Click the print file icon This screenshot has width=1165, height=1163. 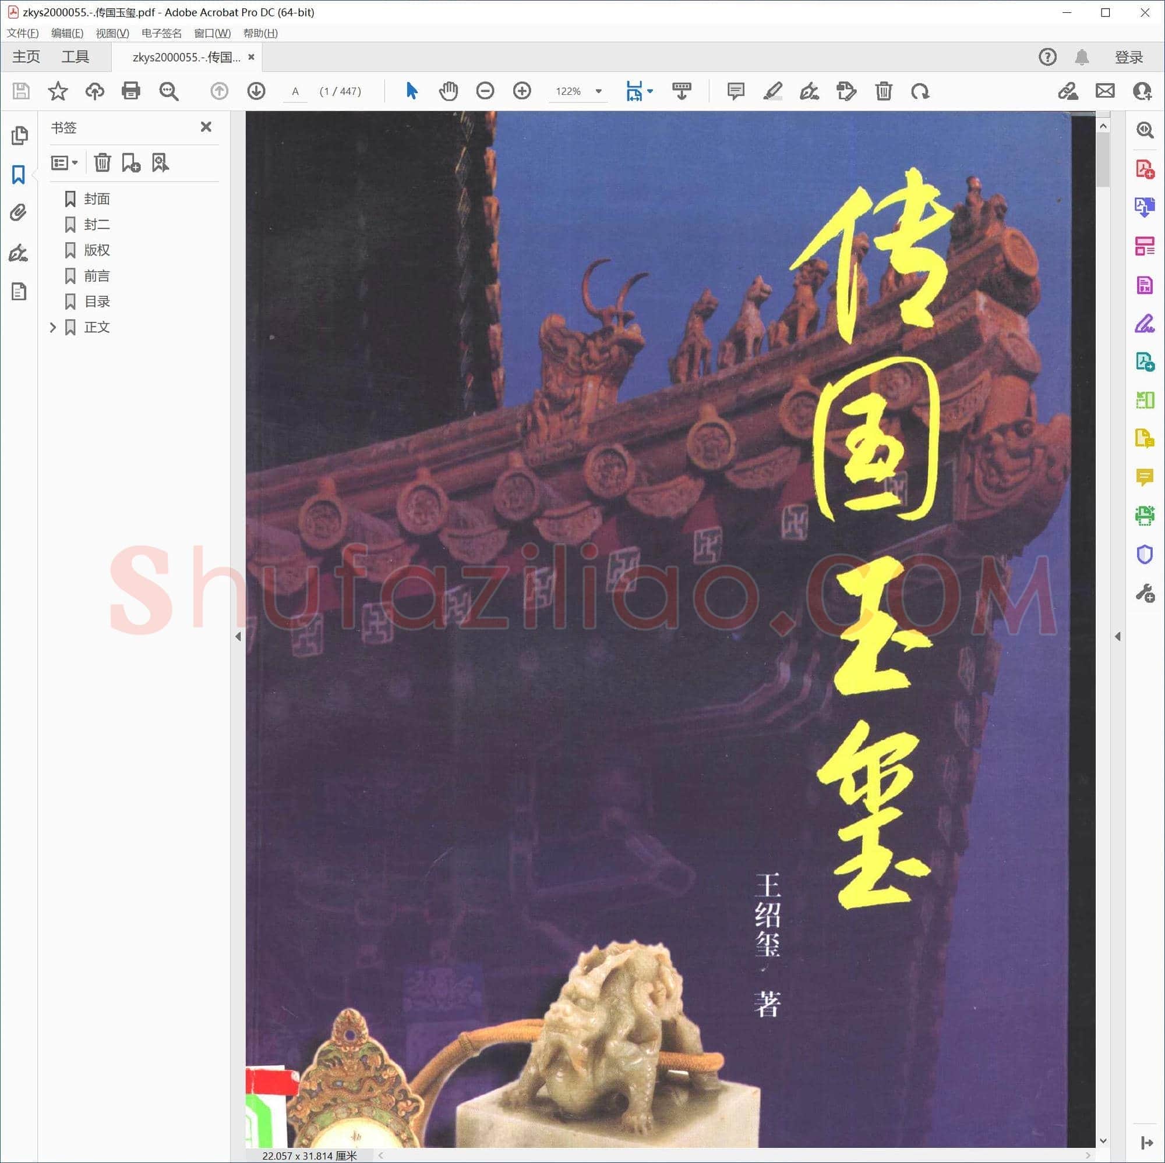[x=131, y=91]
